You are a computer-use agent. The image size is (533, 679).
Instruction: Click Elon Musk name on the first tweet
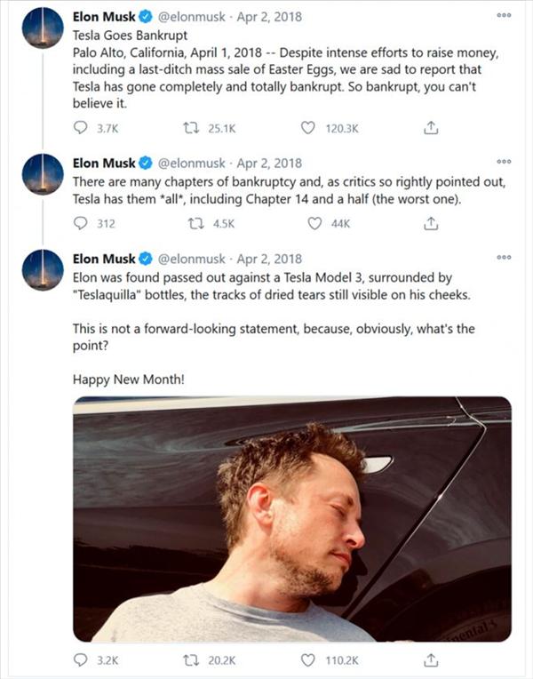pos(104,15)
